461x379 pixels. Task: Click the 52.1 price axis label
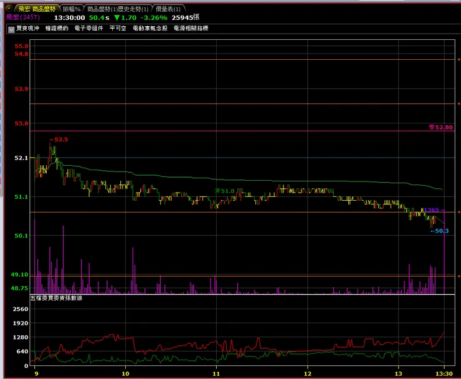pyautogui.click(x=21, y=158)
